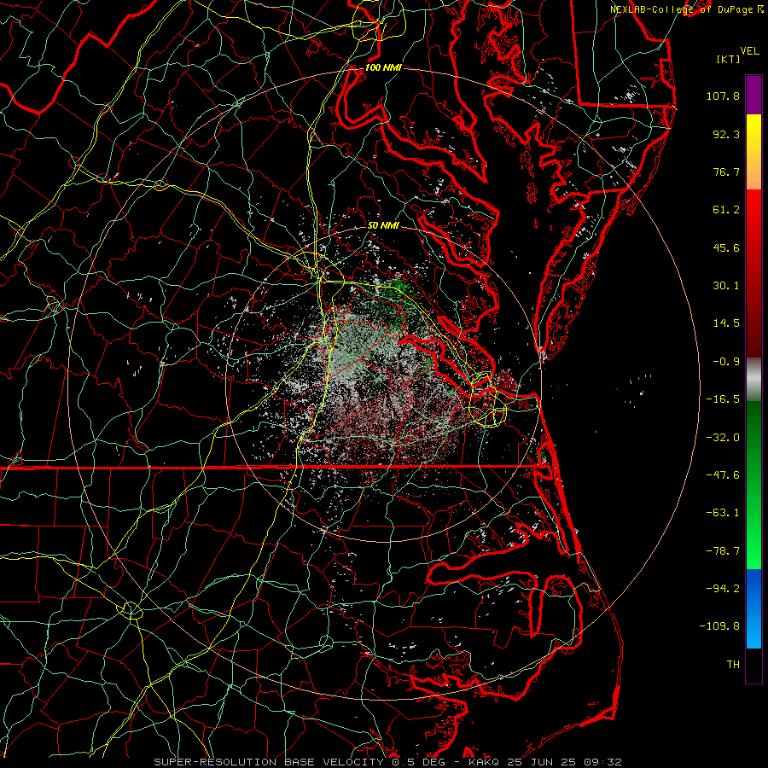
Task: Click the [KT] units label
Action: point(728,59)
